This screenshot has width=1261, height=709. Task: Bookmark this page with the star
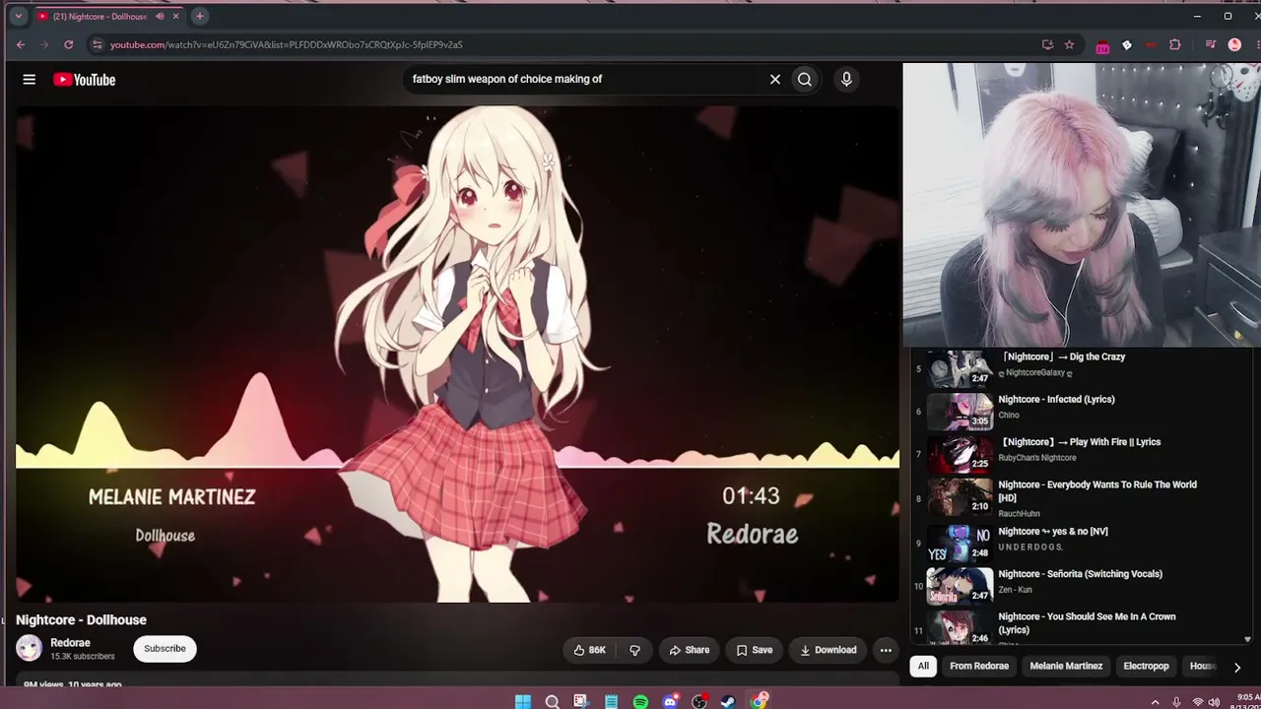1069,44
